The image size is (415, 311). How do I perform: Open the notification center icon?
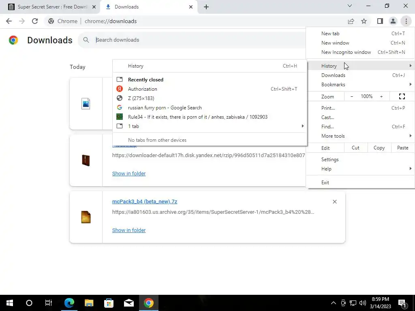402,303
